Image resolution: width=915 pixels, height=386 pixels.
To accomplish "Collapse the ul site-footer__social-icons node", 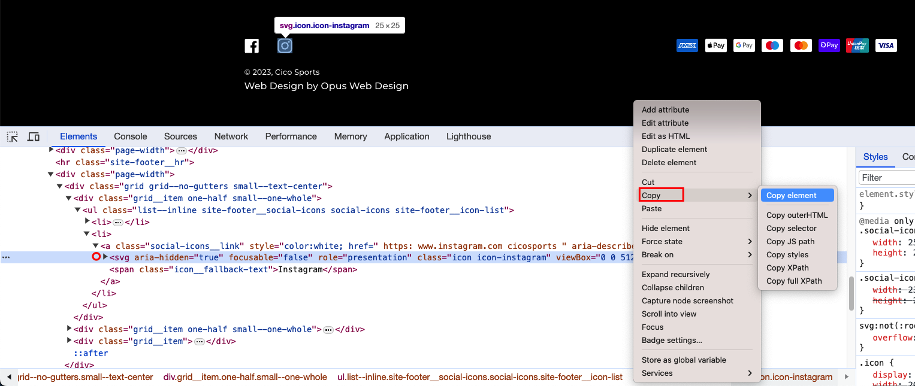I will [x=77, y=210].
